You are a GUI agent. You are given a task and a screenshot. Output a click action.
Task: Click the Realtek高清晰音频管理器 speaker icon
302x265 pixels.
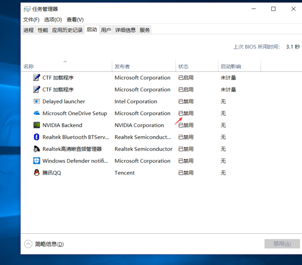(x=36, y=149)
